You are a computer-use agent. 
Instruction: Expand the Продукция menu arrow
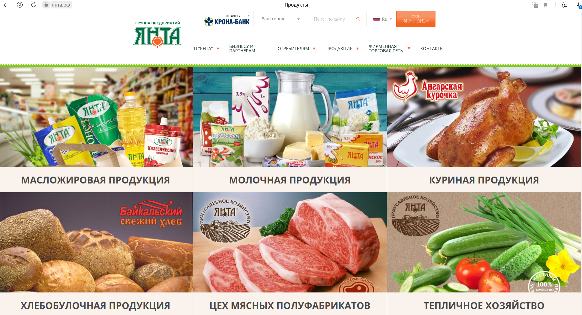pyautogui.click(x=357, y=49)
